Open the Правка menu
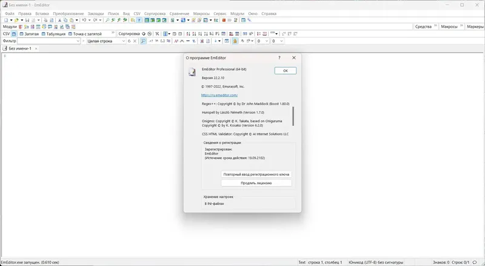The width and height of the screenshot is (485, 266). coord(25,13)
